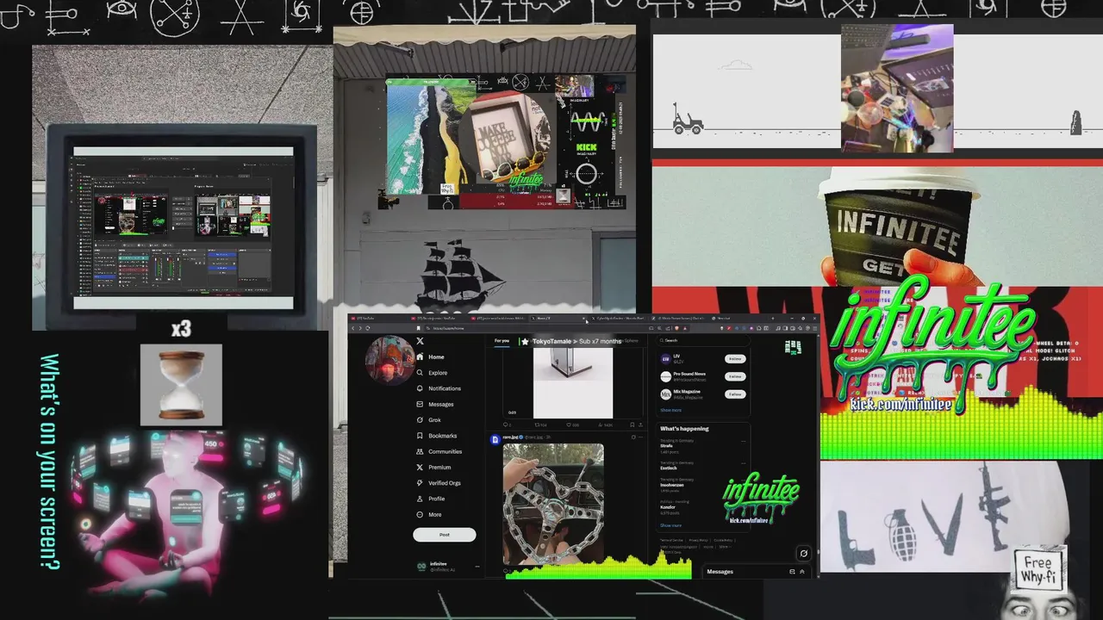Click the Grok icon on the rare.jpg post

click(x=633, y=437)
